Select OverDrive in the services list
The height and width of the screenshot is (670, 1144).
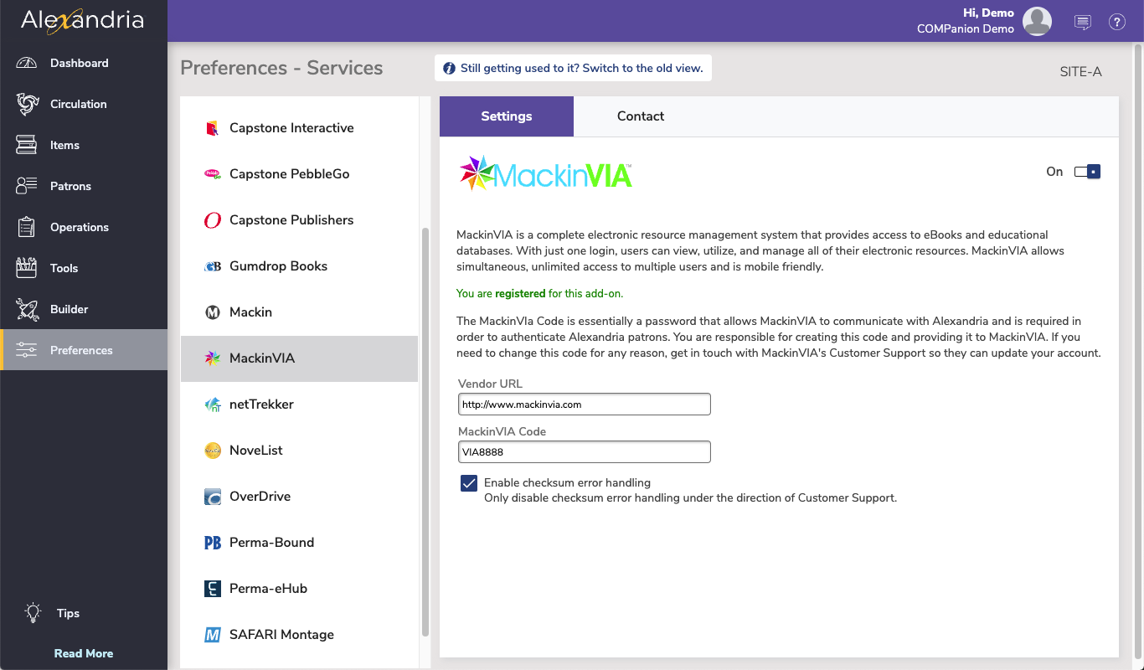(x=260, y=497)
